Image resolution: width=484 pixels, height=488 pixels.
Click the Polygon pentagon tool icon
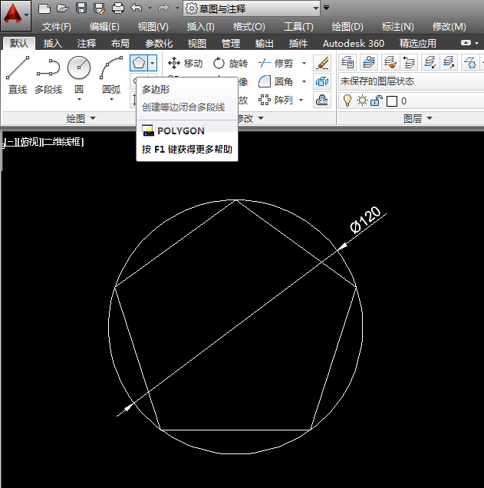(139, 63)
